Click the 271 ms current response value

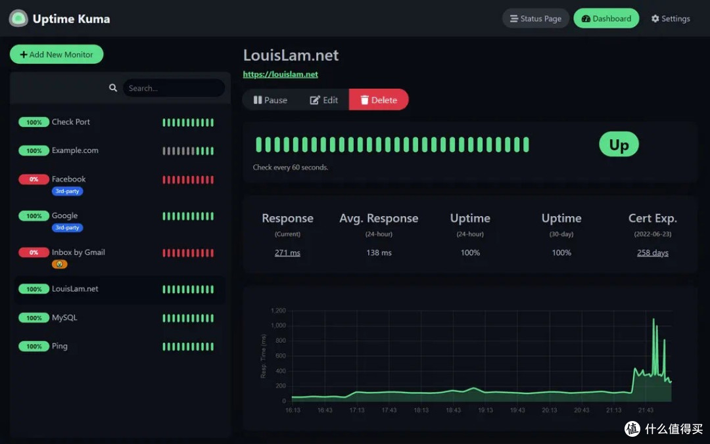pyautogui.click(x=287, y=253)
